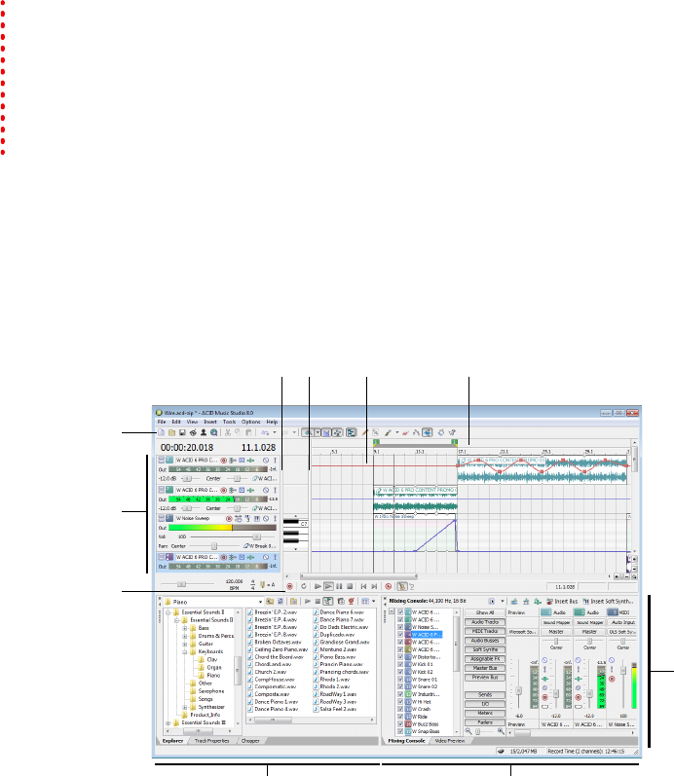Image resolution: width=674 pixels, height=776 pixels.
Task: Click the Play button in transport bar
Action: (328, 586)
